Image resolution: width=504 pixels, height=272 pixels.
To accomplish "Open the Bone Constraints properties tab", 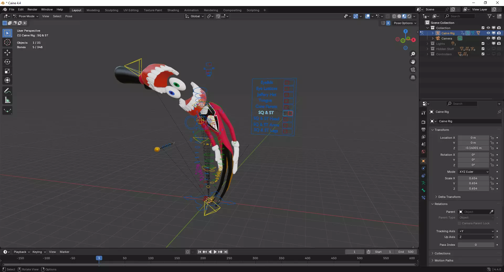I will 423,198.
